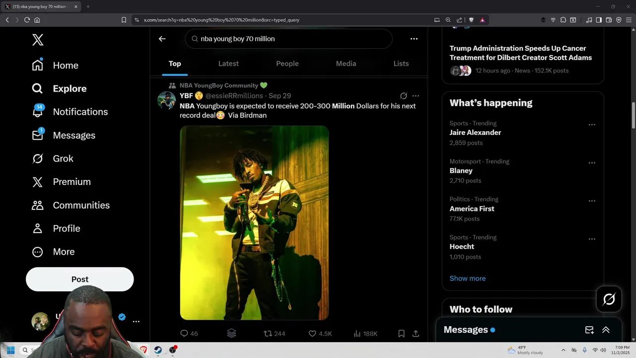Switch to the Latest tab
Screen dimensions: 636x358
click(x=229, y=64)
